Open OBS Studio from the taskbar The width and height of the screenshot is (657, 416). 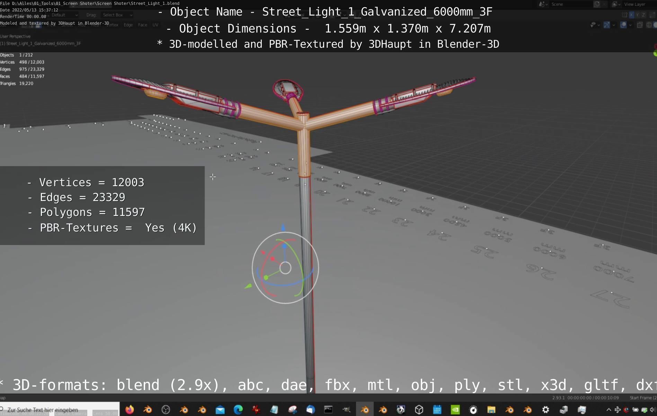click(x=166, y=410)
